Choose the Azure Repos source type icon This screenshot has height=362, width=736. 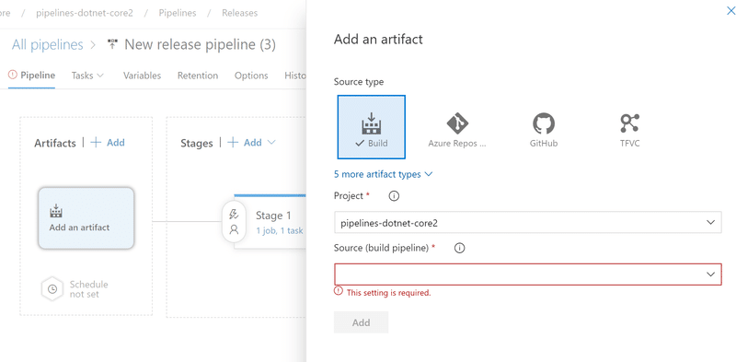tap(457, 123)
